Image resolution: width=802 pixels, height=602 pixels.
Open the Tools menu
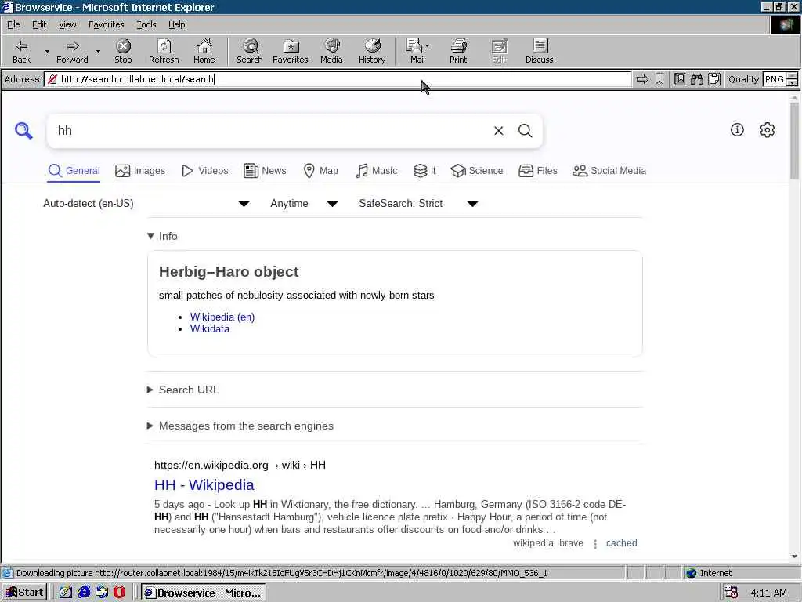point(146,24)
